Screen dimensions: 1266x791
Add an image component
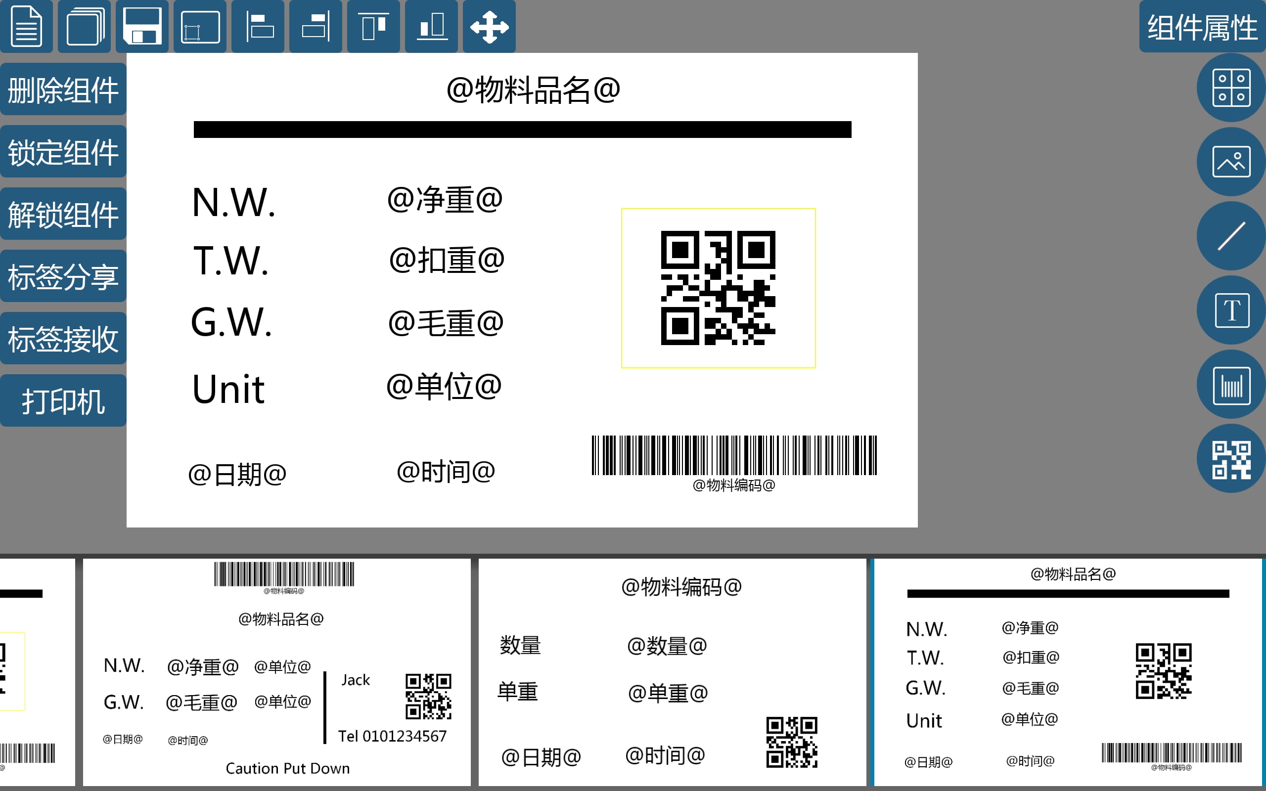pos(1231,162)
